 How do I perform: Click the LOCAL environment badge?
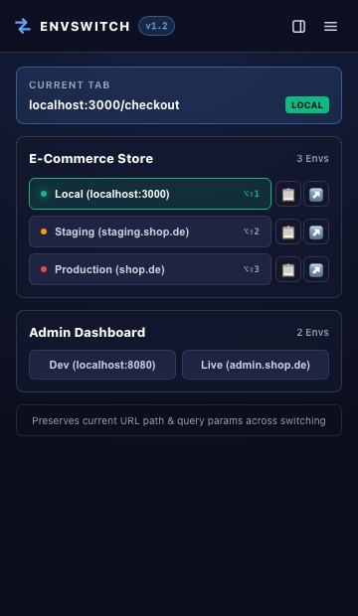point(307,105)
